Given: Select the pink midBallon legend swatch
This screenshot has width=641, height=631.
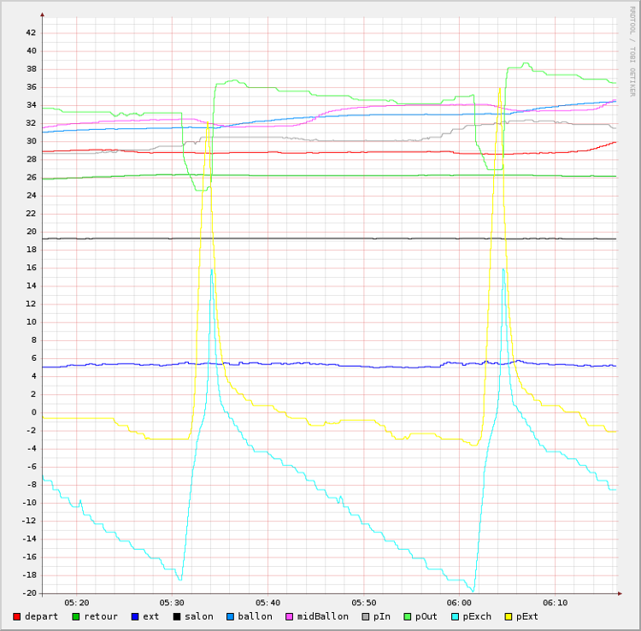Looking at the screenshot, I should coord(291,616).
